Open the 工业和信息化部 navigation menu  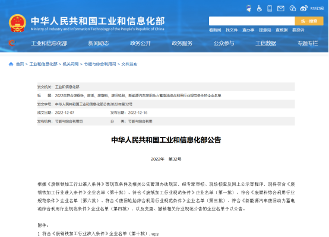(x=49, y=43)
